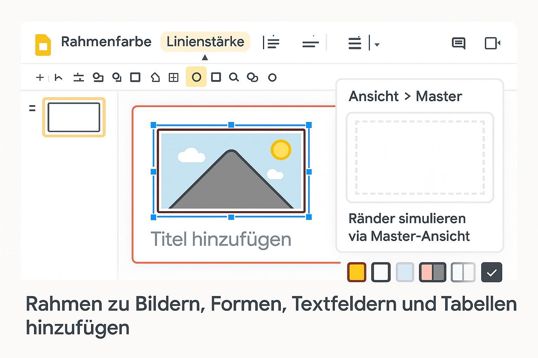Select the highlighted circle shape tool
The width and height of the screenshot is (538, 358).
(x=196, y=77)
